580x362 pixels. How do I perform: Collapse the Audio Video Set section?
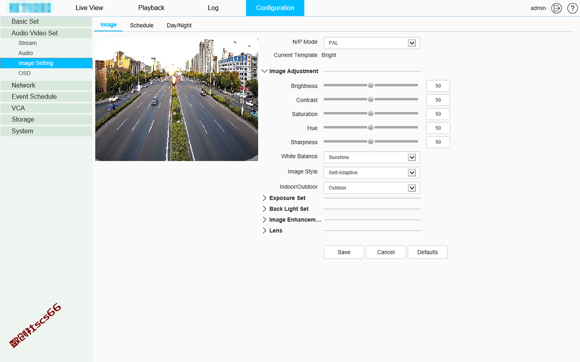[46, 33]
